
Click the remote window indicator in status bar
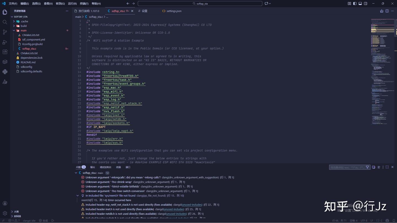pyautogui.click(x=3, y=221)
